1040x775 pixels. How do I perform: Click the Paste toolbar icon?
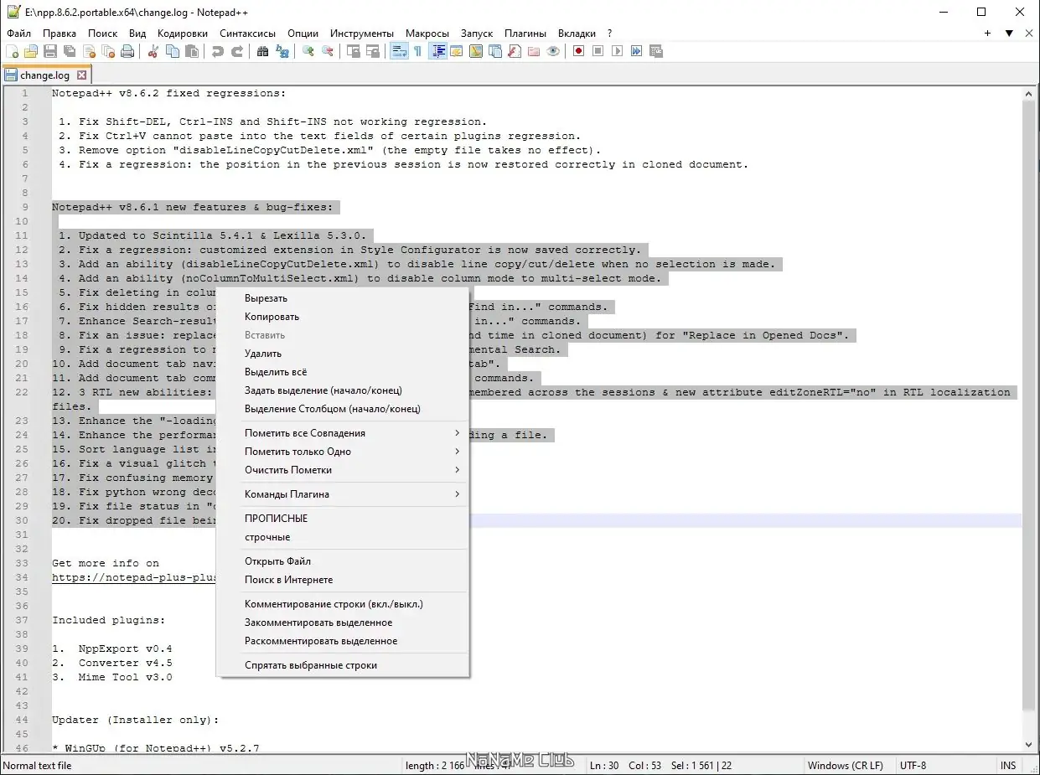click(191, 51)
